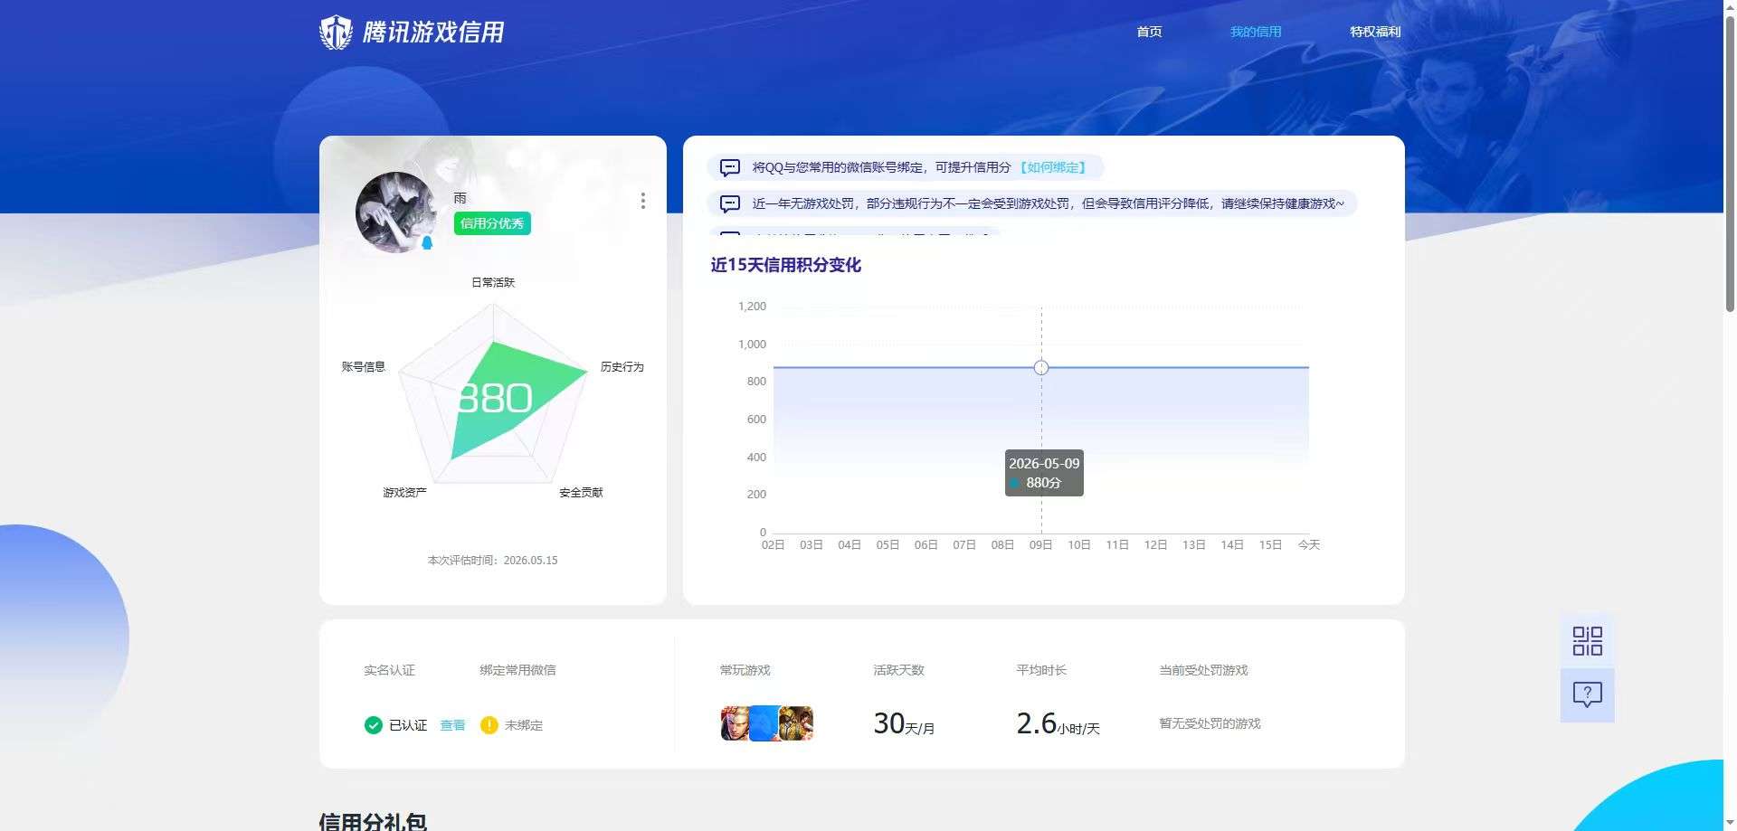Click the 历史行为 radar label

622,366
